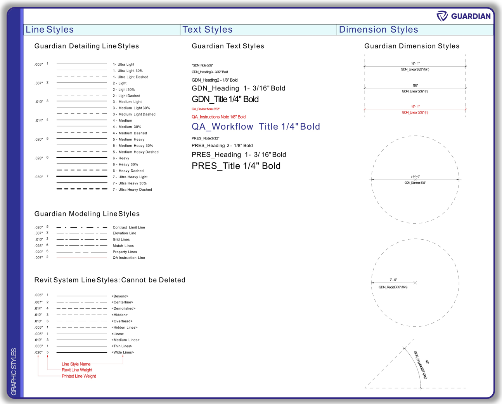Click the blue "QA_Workflow Title 1/4" Bold" text
Image resolution: width=502 pixels, height=404 pixels.
click(256, 127)
